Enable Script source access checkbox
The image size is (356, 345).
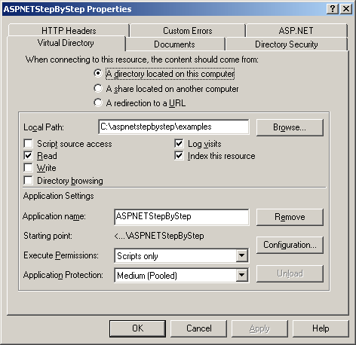coord(28,144)
